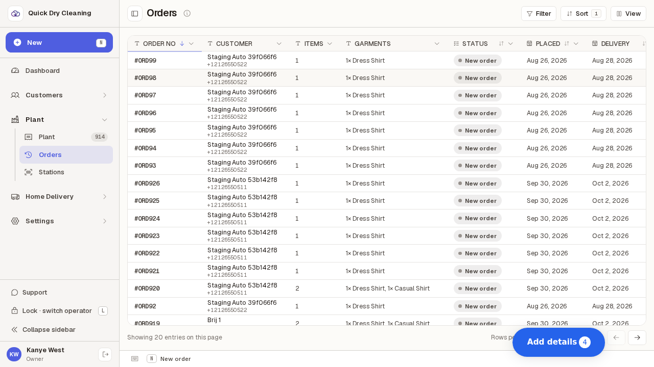Open the View options
This screenshot has height=367, width=654.
pos(628,14)
